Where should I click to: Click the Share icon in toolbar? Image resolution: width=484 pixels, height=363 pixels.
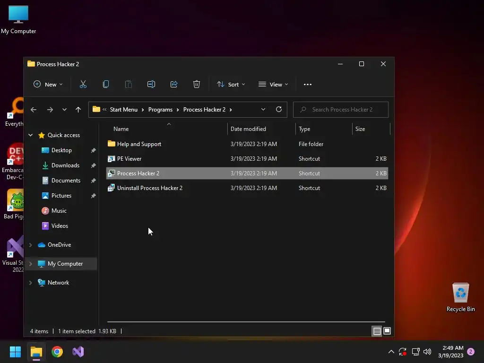[174, 84]
